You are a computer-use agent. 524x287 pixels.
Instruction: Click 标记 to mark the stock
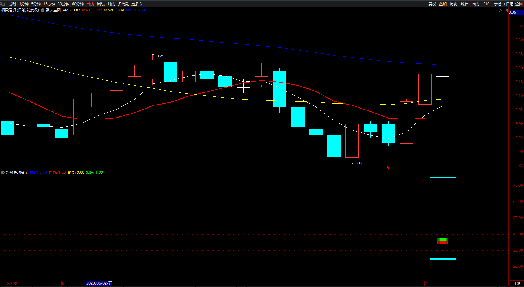click(x=497, y=4)
